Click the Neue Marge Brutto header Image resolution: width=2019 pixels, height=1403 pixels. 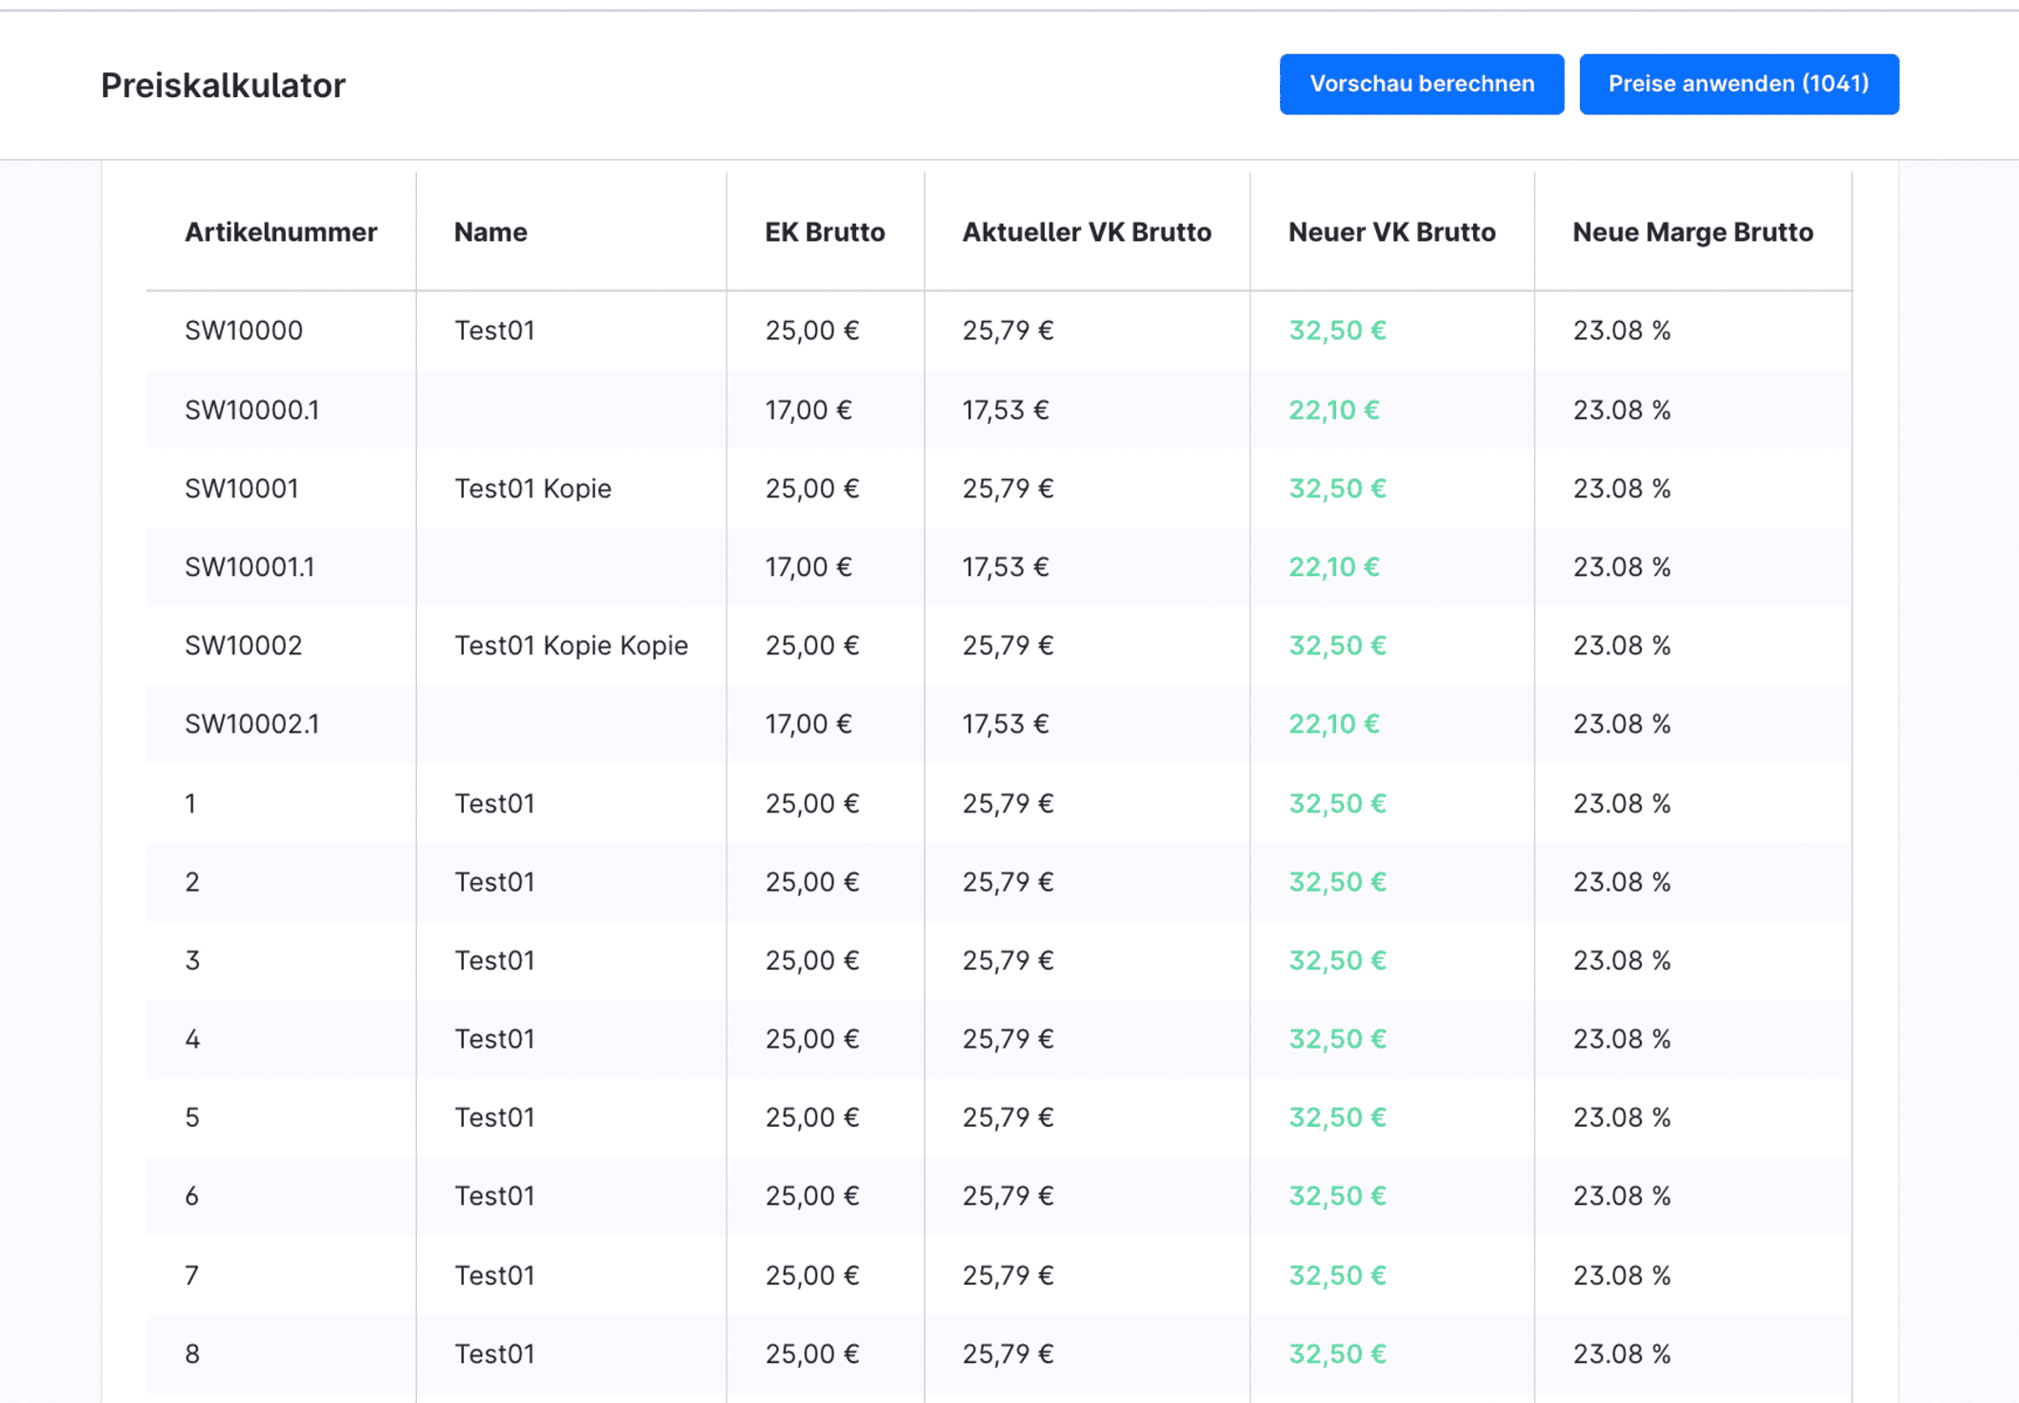click(1692, 231)
